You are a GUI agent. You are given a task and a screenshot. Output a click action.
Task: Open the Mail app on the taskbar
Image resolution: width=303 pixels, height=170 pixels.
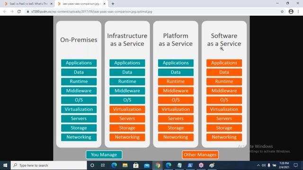click(x=147, y=165)
